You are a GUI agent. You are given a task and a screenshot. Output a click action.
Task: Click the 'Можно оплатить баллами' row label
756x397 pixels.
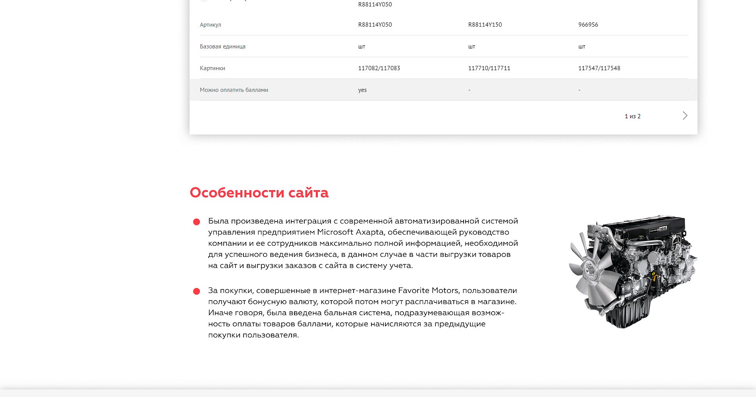[x=234, y=90]
